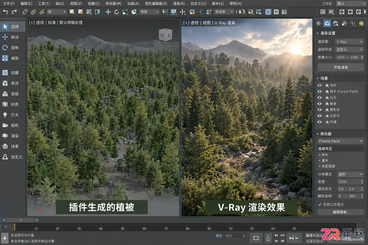Click the sun lighting icon in right panel

pyautogui.click(x=318, y=23)
